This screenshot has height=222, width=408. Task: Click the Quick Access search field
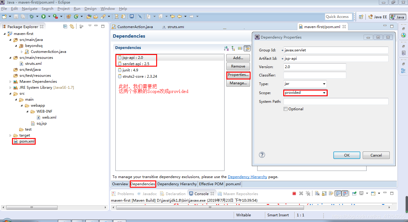[x=338, y=17]
